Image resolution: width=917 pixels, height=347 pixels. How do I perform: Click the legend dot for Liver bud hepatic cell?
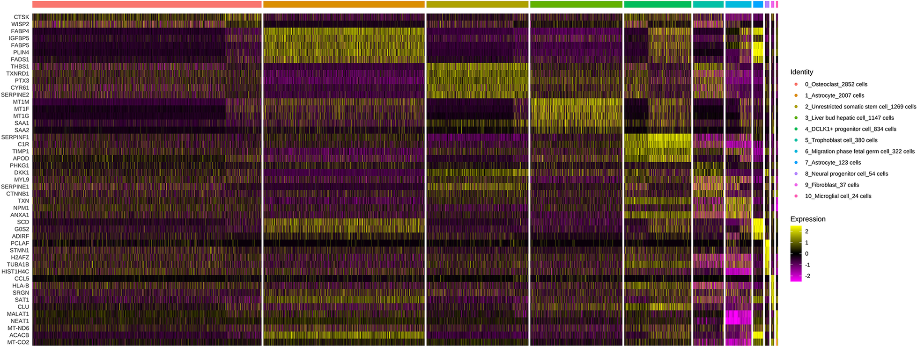point(796,118)
